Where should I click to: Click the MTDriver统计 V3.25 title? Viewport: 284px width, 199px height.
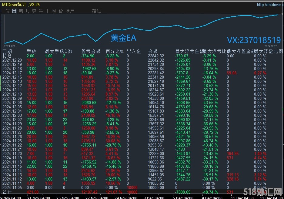click(x=21, y=5)
